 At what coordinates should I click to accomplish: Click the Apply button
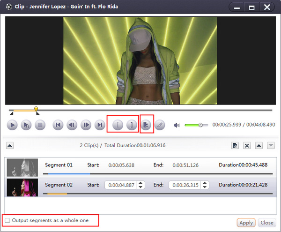(246, 223)
